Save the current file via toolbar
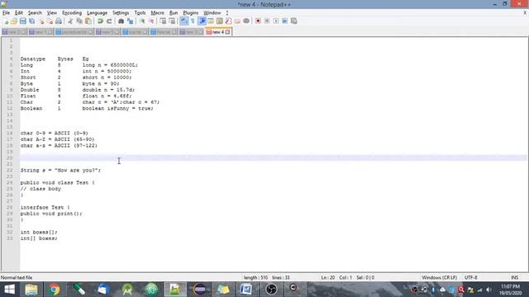Screen dimensions: 529x297 (23, 21)
